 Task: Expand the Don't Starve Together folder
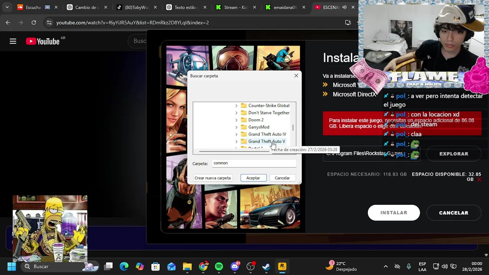236,113
